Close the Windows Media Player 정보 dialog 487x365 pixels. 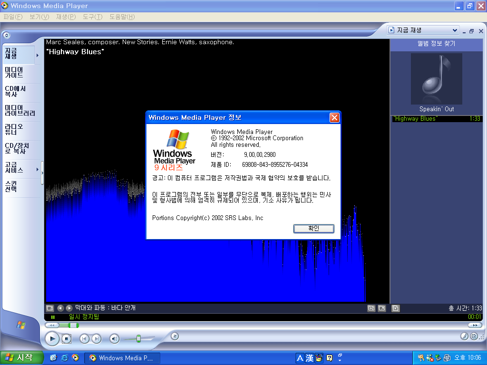coord(334,118)
